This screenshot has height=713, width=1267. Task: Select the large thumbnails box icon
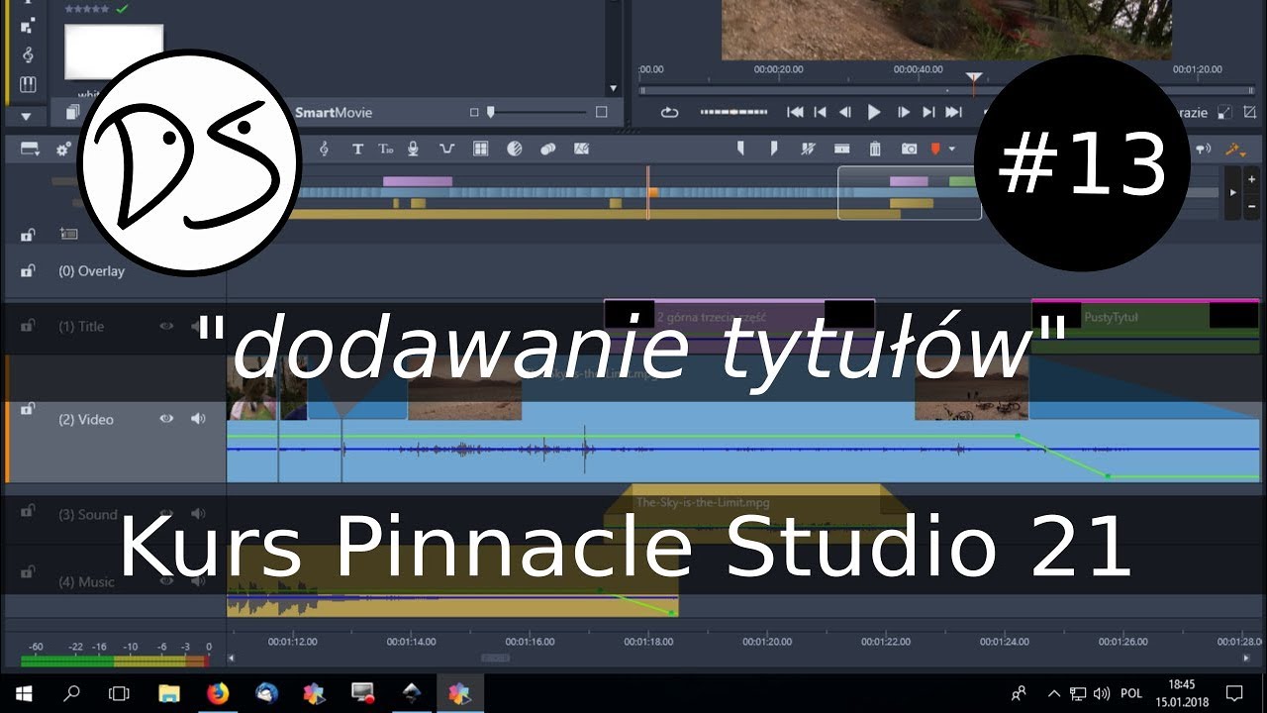click(601, 113)
